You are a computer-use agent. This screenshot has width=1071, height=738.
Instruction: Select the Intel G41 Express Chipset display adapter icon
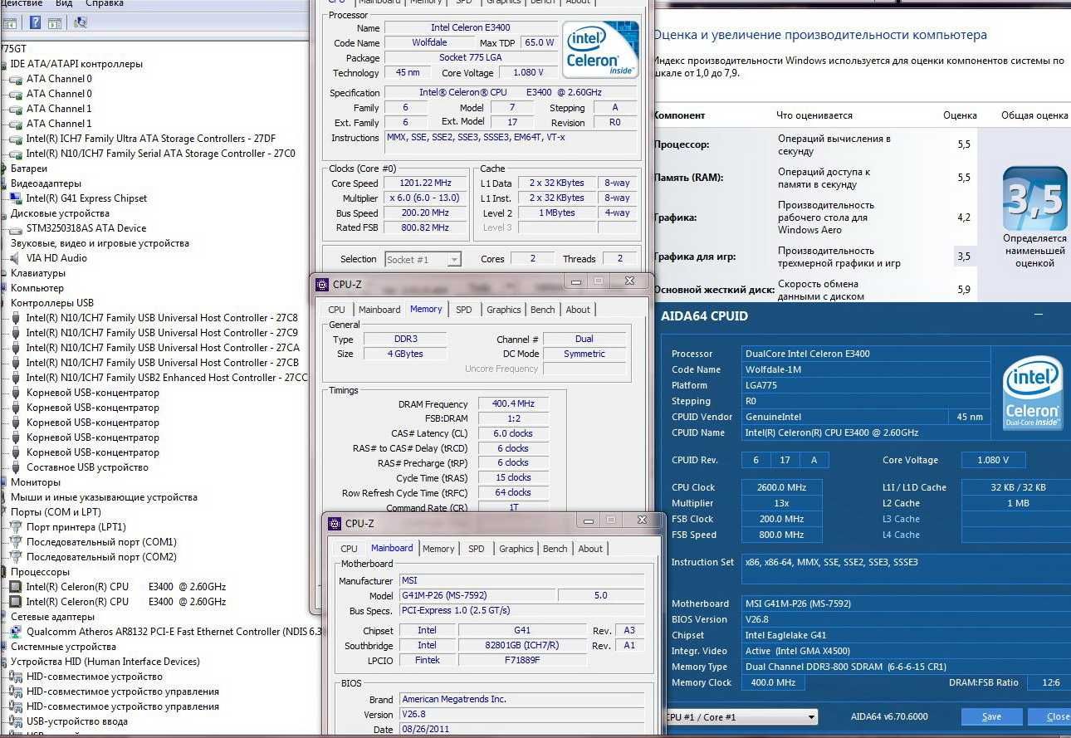[17, 198]
